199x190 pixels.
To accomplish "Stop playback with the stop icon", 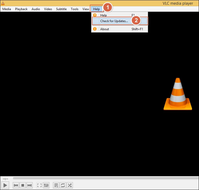I will 23,185.
